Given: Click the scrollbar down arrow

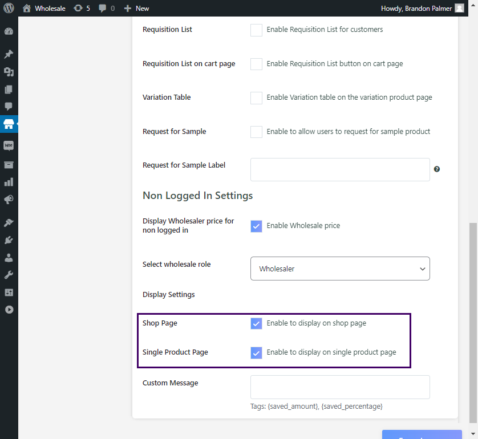Looking at the screenshot, I should point(473,433).
